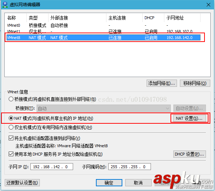This screenshot has width=215, height=191.
Task: Select the VMnet8 NAT mode row
Action: click(x=104, y=38)
